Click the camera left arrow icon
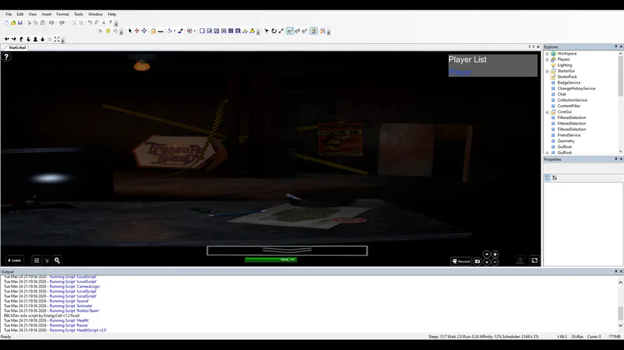 (7, 39)
